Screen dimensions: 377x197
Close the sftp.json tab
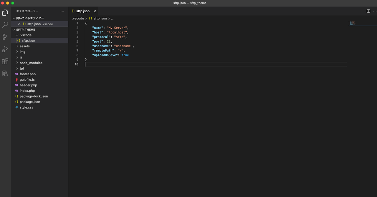95,11
